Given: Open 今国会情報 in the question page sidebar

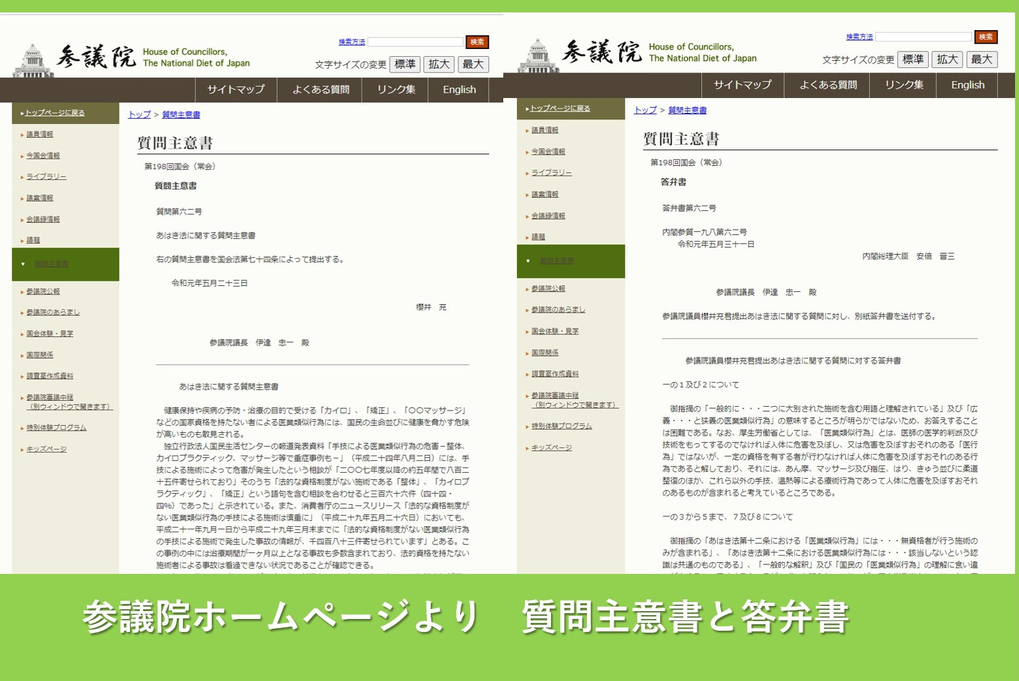Looking at the screenshot, I should coord(43,155).
